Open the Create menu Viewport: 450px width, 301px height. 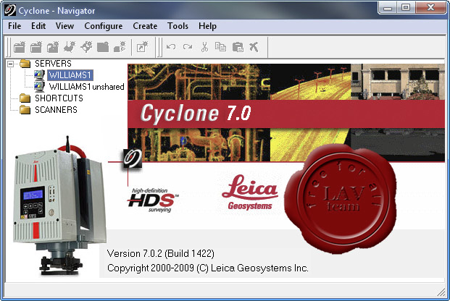coord(145,26)
